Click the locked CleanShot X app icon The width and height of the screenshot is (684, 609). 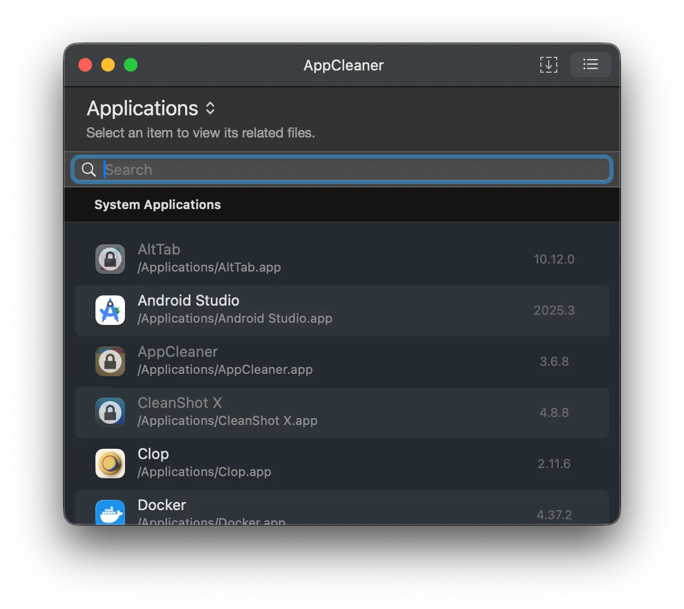tap(110, 412)
